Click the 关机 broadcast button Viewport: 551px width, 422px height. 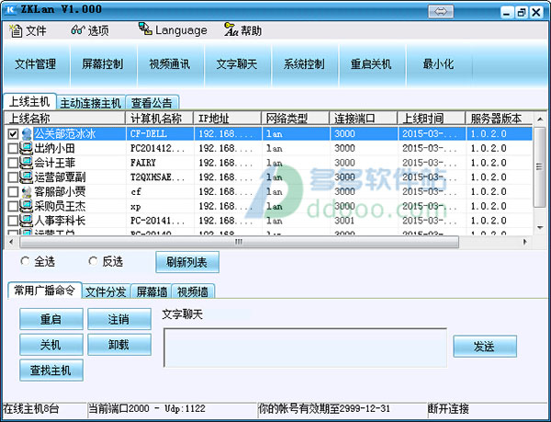point(51,345)
